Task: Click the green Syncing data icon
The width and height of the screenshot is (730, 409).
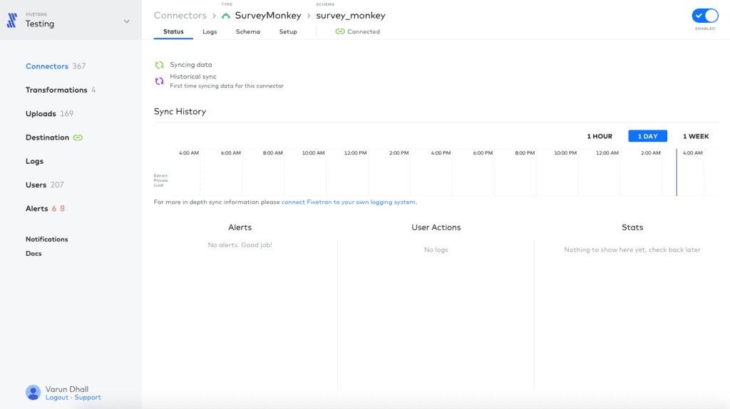Action: [160, 65]
